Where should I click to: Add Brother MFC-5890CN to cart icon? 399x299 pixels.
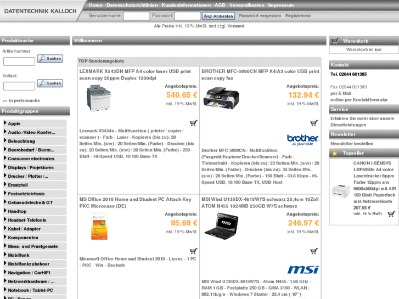pyautogui.click(x=314, y=123)
